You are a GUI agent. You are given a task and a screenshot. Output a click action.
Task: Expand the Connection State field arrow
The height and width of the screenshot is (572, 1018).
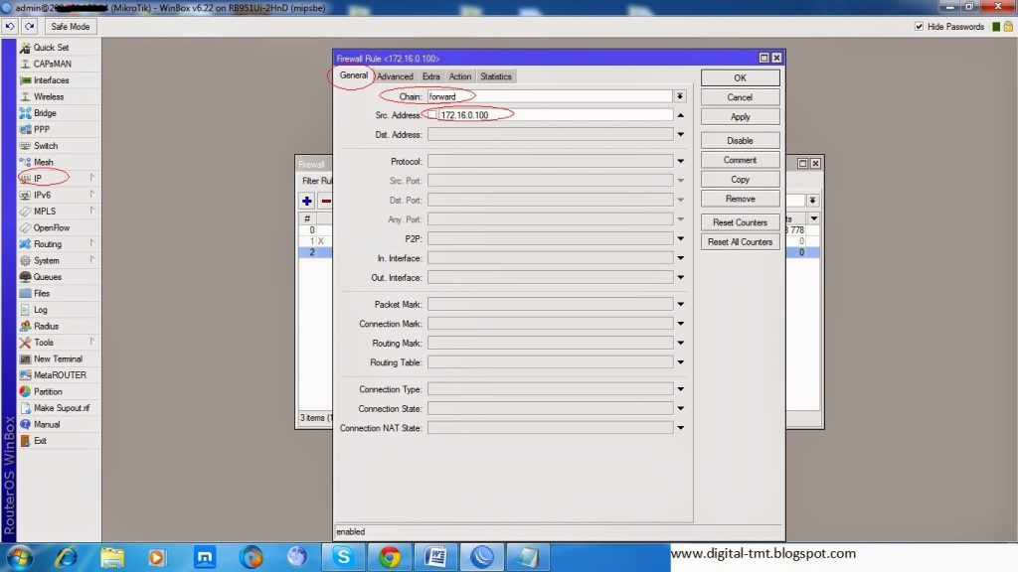680,408
